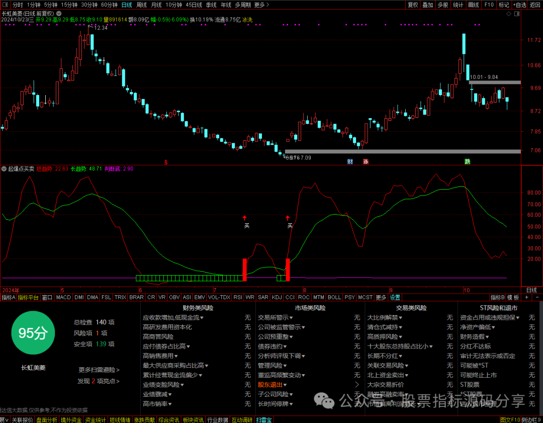
Task: Click the arrow at the end of 股东退出 row
Action: coord(357,385)
